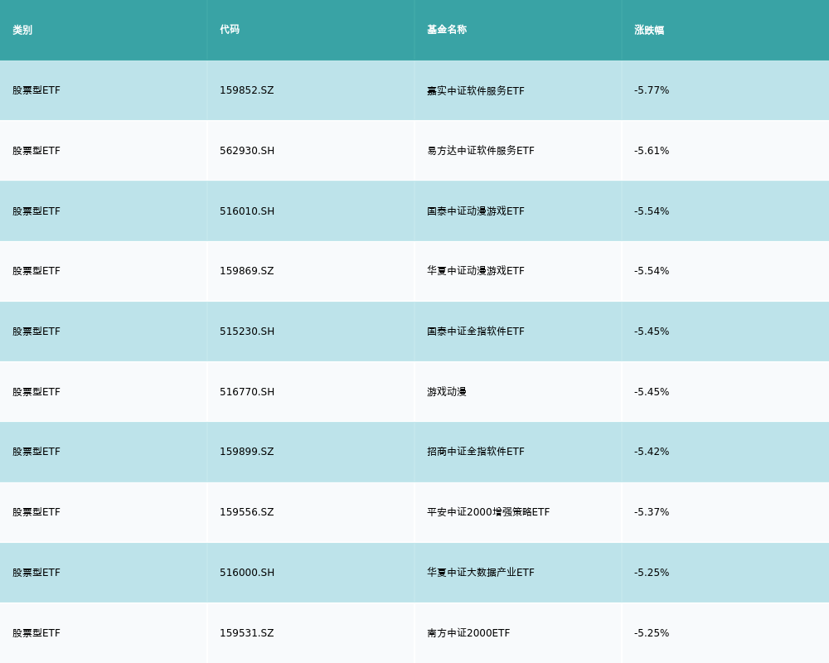The height and width of the screenshot is (663, 829).
Task: Click 股票型ETF in the 159531.SZ row
Action: (36, 633)
